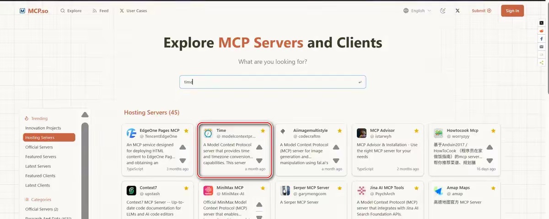Toggle star on Jina AI MCP Tools card
Screen dimensions: 549x219
[x=416, y=188]
